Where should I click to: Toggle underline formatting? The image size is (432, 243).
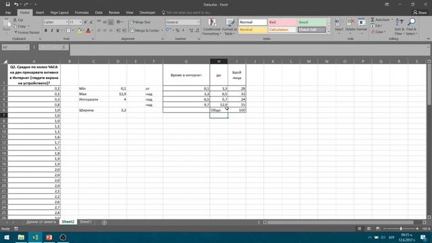(57, 30)
